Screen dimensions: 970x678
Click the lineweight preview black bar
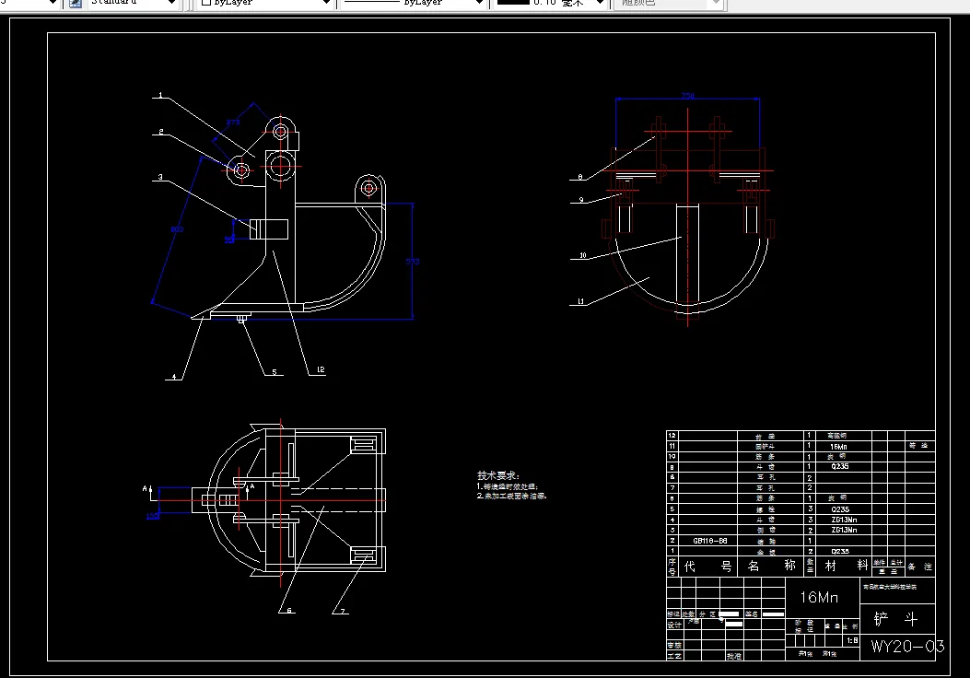[513, 2]
